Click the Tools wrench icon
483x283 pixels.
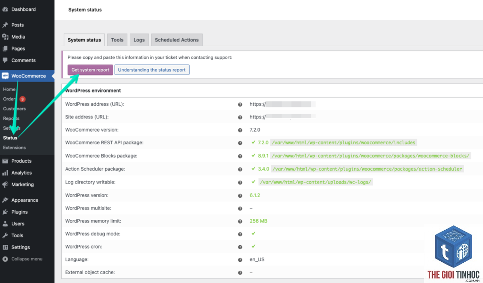[x=5, y=235]
